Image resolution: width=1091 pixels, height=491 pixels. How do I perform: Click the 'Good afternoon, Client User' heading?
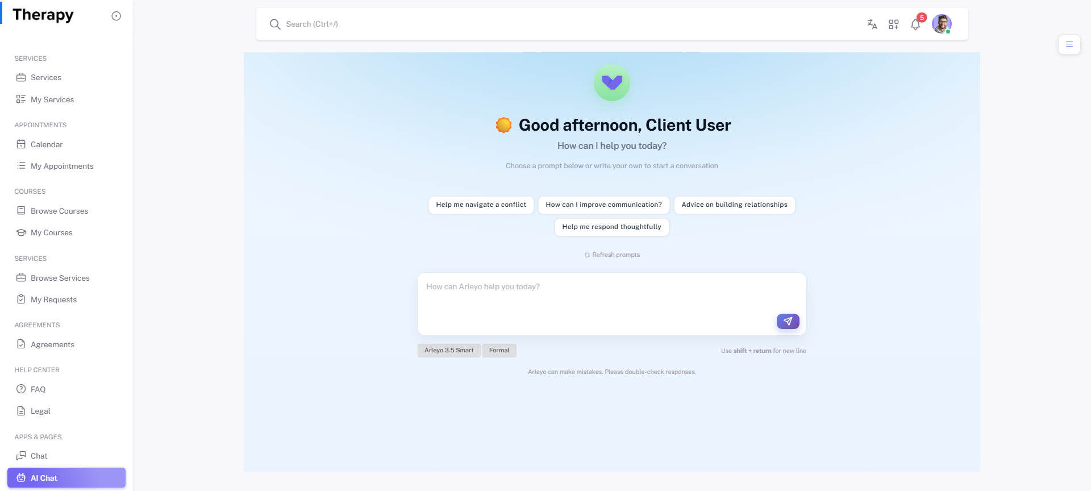(625, 125)
